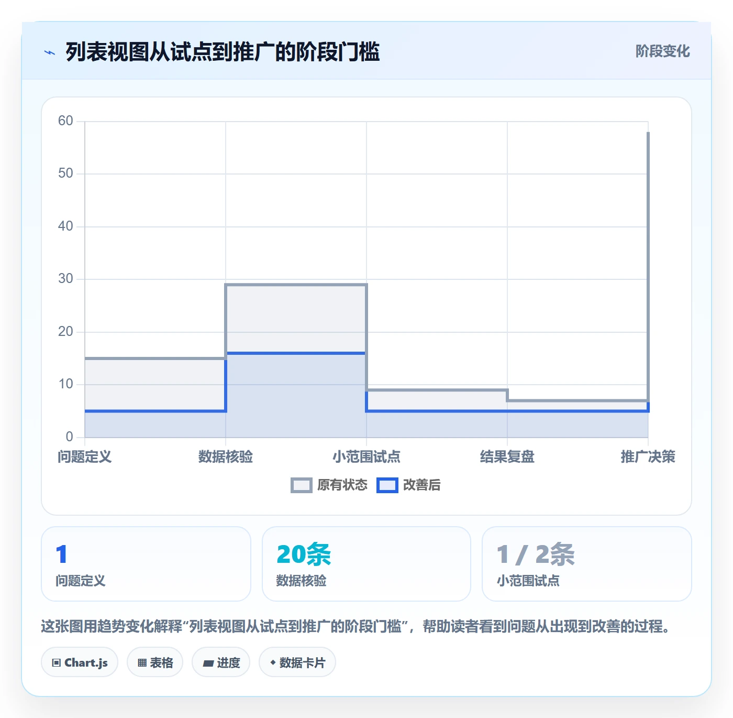Hide the 原有状态 dataset via legend label
Screen dimensions: 733x718
[x=342, y=485]
